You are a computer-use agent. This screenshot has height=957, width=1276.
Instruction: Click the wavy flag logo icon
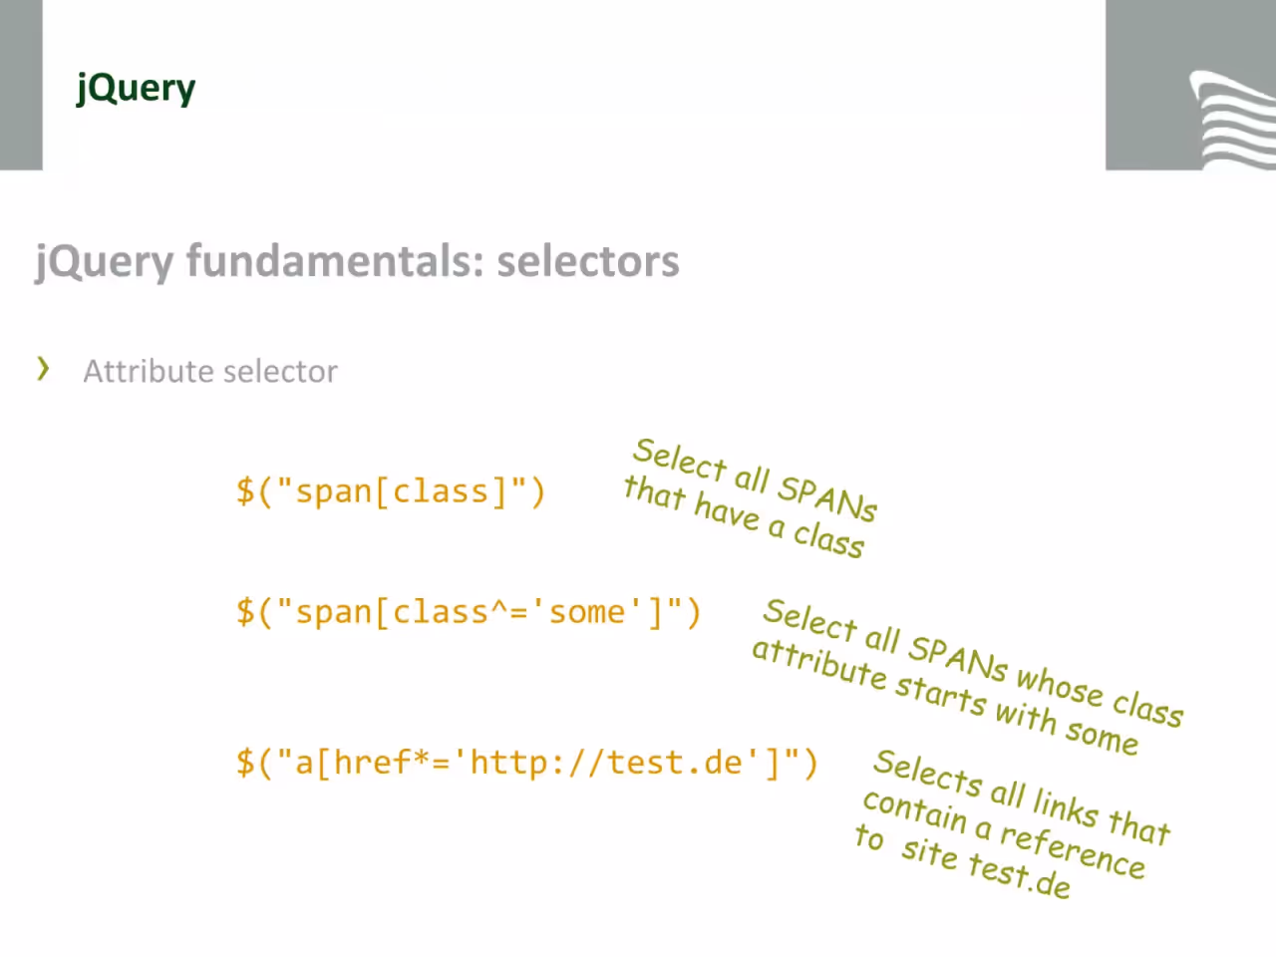tap(1234, 120)
